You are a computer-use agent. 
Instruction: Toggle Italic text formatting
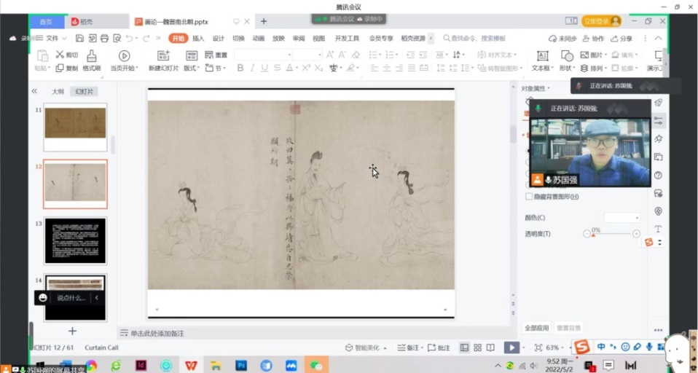coord(253,68)
